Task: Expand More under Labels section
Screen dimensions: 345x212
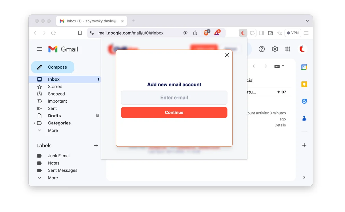Action: (53, 178)
